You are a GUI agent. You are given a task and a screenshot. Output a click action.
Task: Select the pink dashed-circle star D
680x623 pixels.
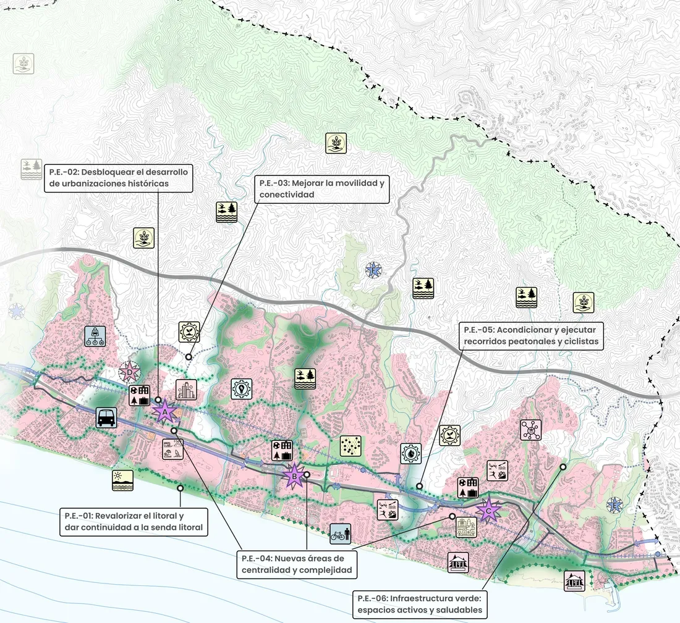(x=129, y=372)
